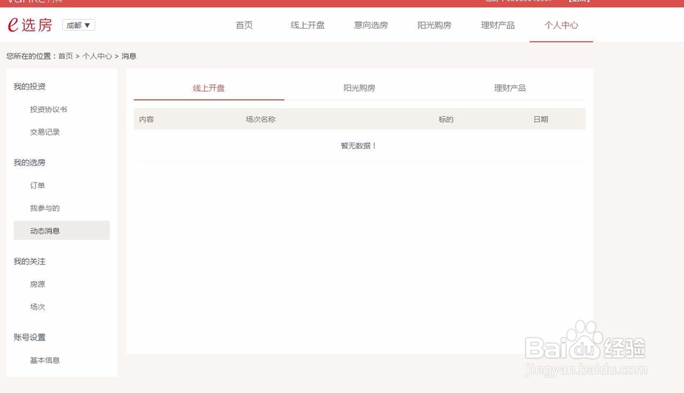Go to 首页 in top navigation
Image resolution: width=684 pixels, height=393 pixels.
(x=244, y=25)
